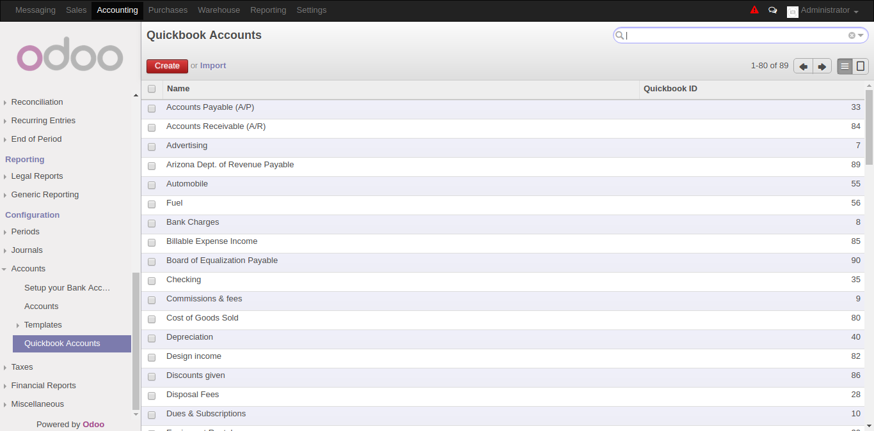The image size is (874, 431).
Task: Tick checkbox for Accounts Receivable (A/R)
Action: coord(152,128)
